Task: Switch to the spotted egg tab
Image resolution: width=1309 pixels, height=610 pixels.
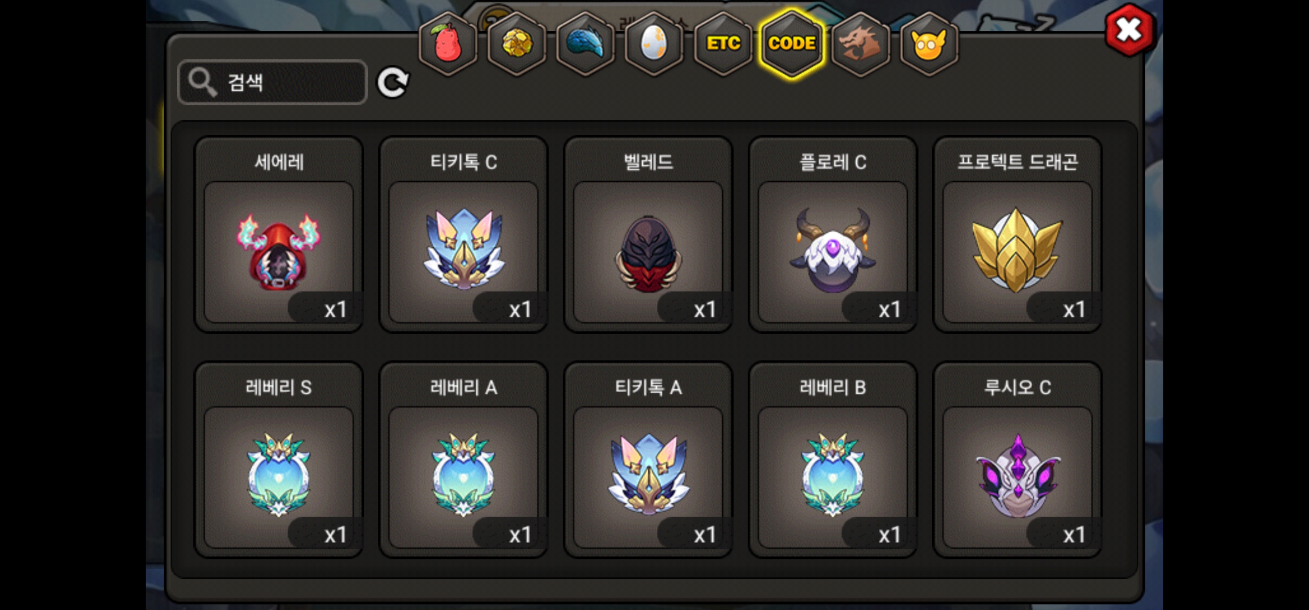Action: (654, 44)
